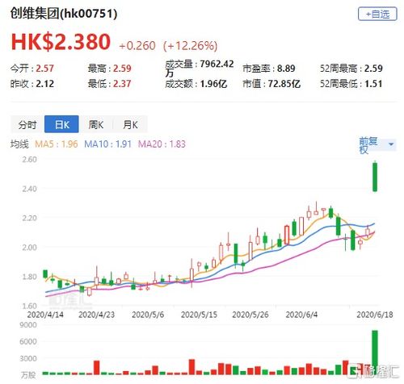
Task: Click 最高 value 2.59
Action: click(x=122, y=69)
